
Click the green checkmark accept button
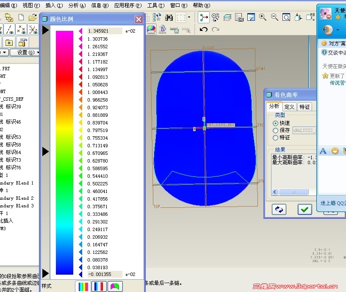tap(305, 209)
